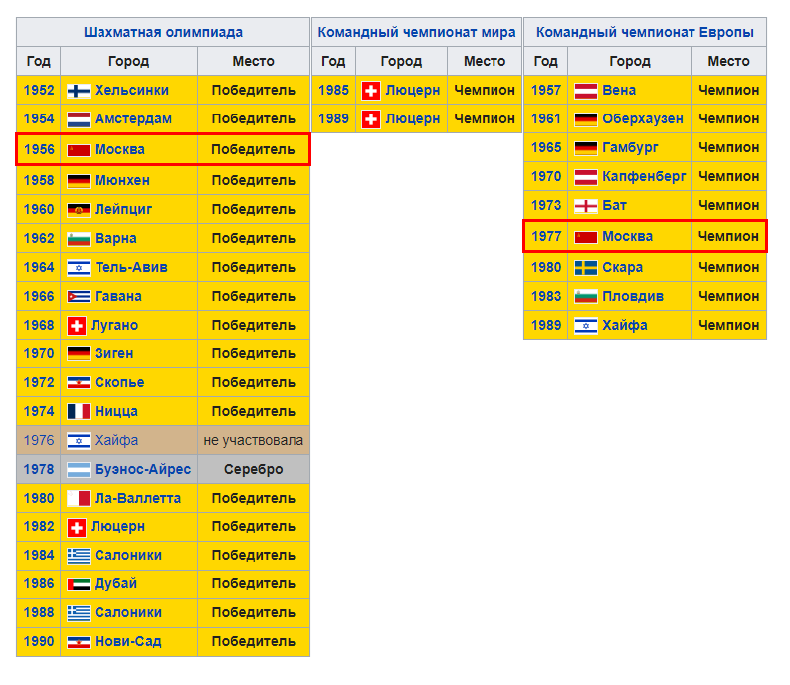The height and width of the screenshot is (685, 790).
Task: Click Finland flag next to Хельсинки
Action: (x=79, y=91)
